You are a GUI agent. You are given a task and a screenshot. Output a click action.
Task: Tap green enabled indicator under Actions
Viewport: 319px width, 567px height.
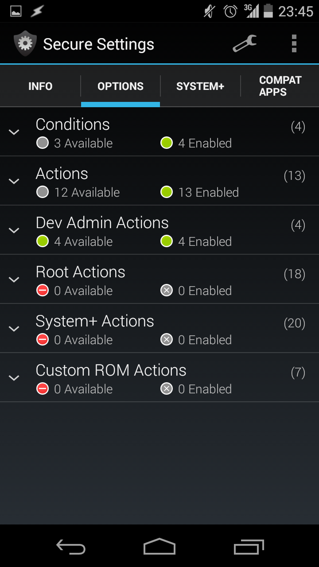coord(167,192)
